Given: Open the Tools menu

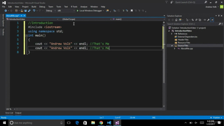Looking at the screenshot, I should 58,7.
